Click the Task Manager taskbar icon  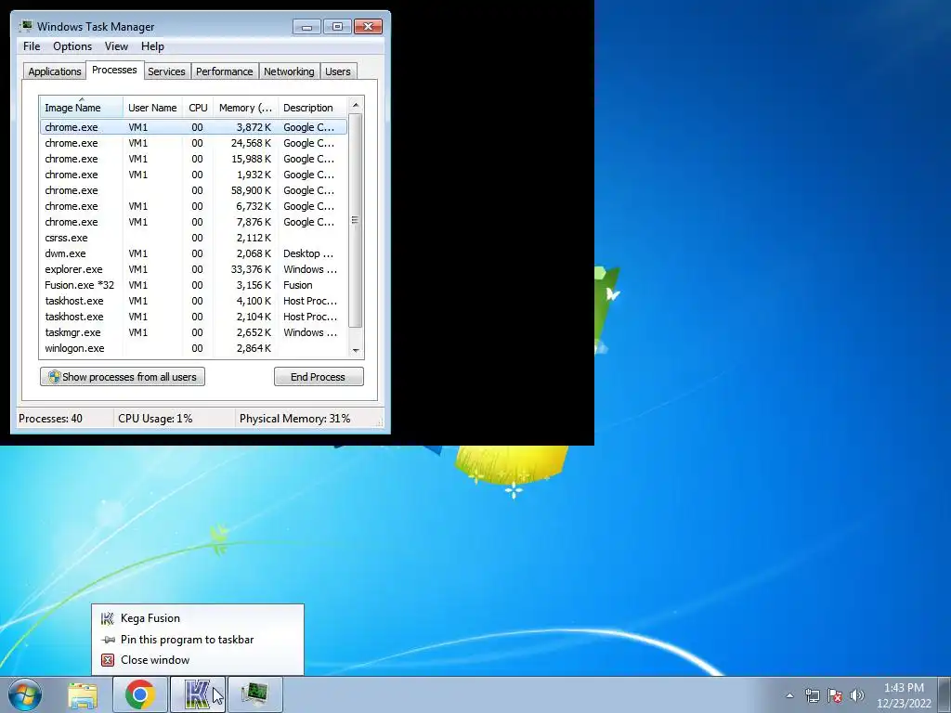[254, 694]
